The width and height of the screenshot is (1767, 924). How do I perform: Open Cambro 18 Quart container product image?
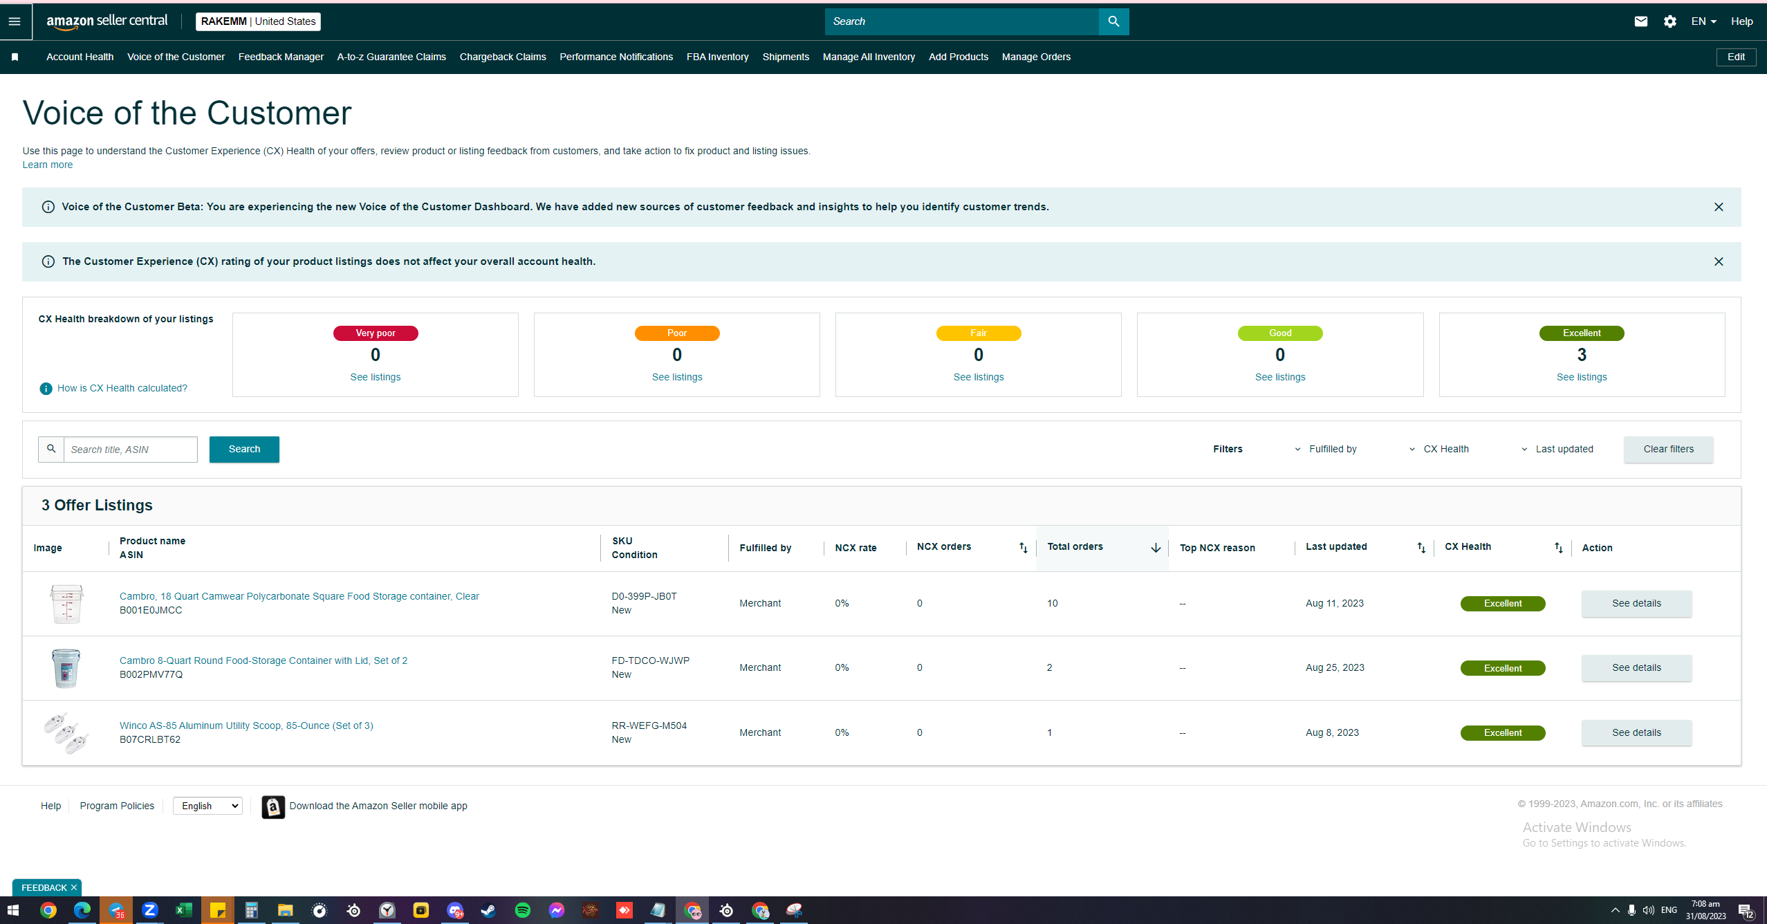point(66,604)
